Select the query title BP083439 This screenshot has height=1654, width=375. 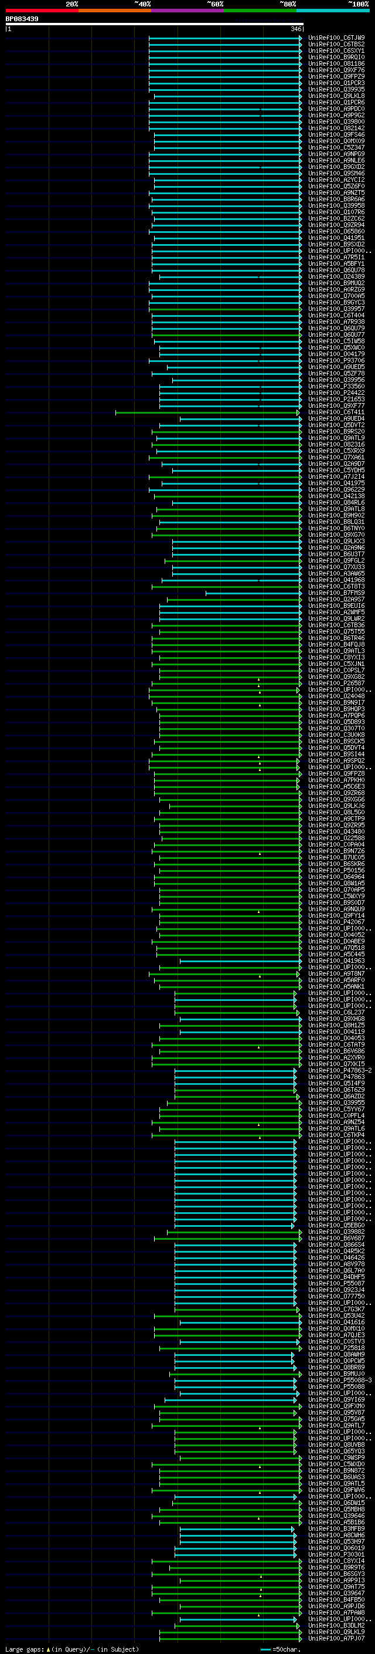[22, 19]
